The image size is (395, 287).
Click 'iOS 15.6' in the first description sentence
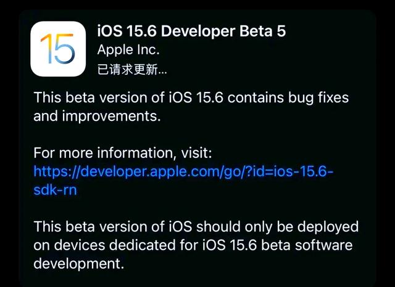(196, 98)
